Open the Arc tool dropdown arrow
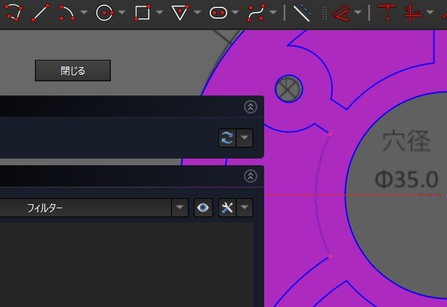This screenshot has height=307, width=447. (x=84, y=12)
